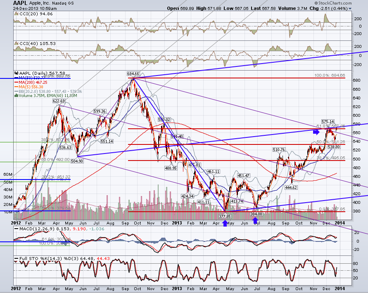The height and width of the screenshot is (293, 368).
Task: Click the 510.76 price label
Action: tap(279, 150)
